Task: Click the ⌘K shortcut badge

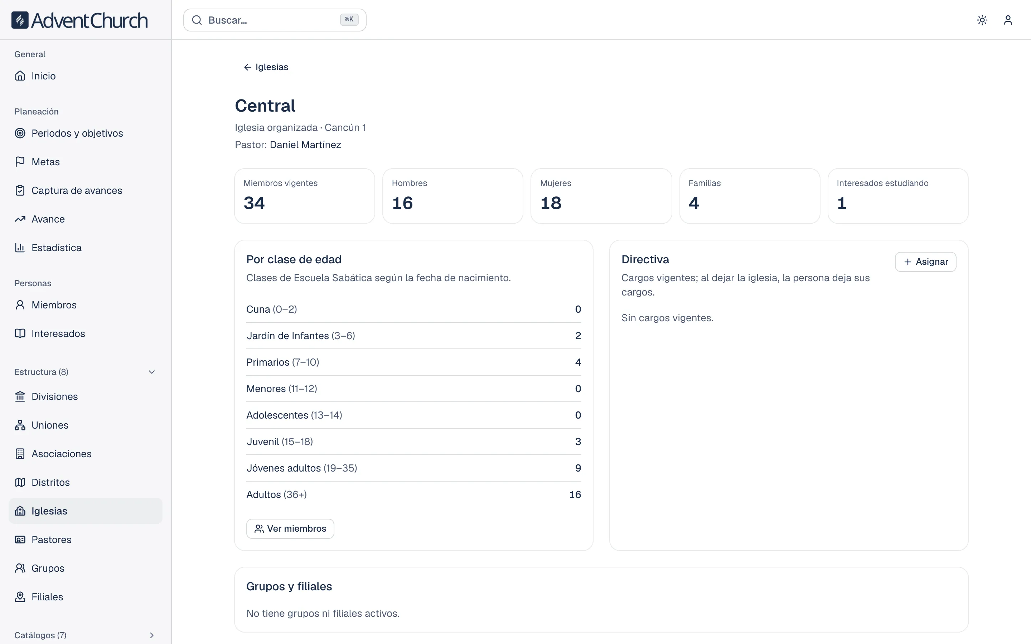Action: (349, 20)
